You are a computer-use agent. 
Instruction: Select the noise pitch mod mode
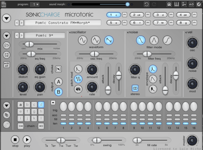(78, 89)
